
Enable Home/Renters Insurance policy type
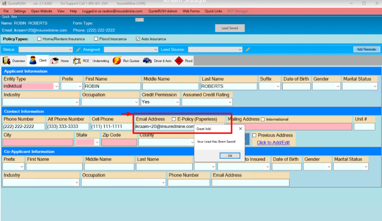[39, 39]
